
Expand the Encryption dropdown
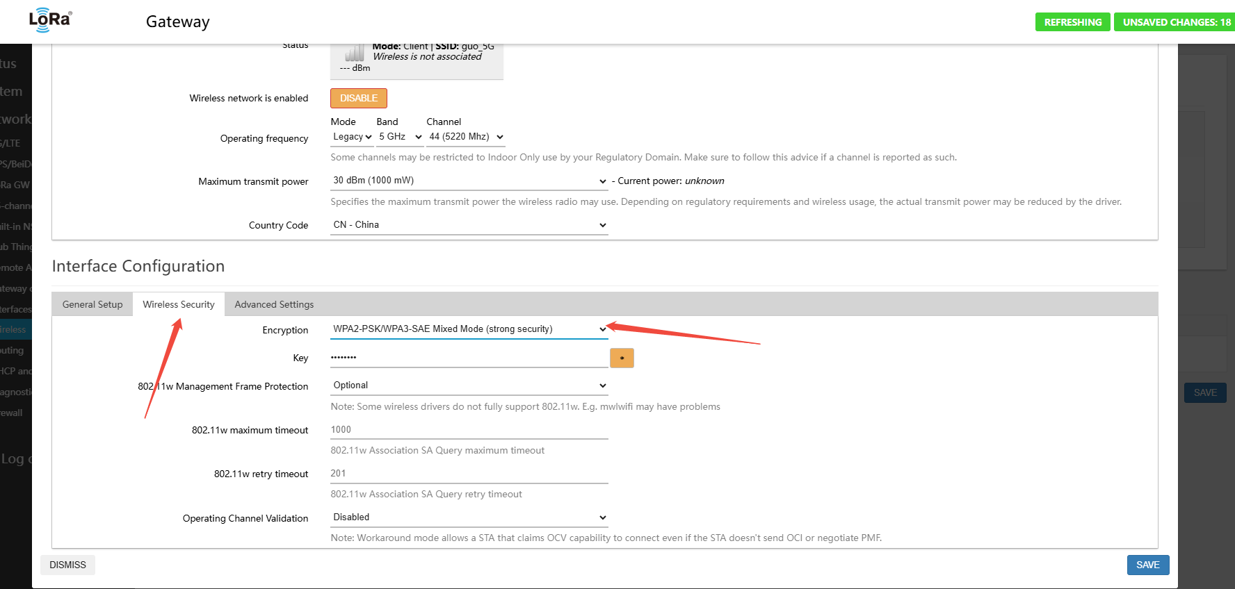(x=469, y=329)
